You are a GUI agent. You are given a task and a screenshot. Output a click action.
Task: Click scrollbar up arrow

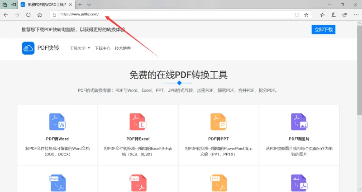pos(359,23)
